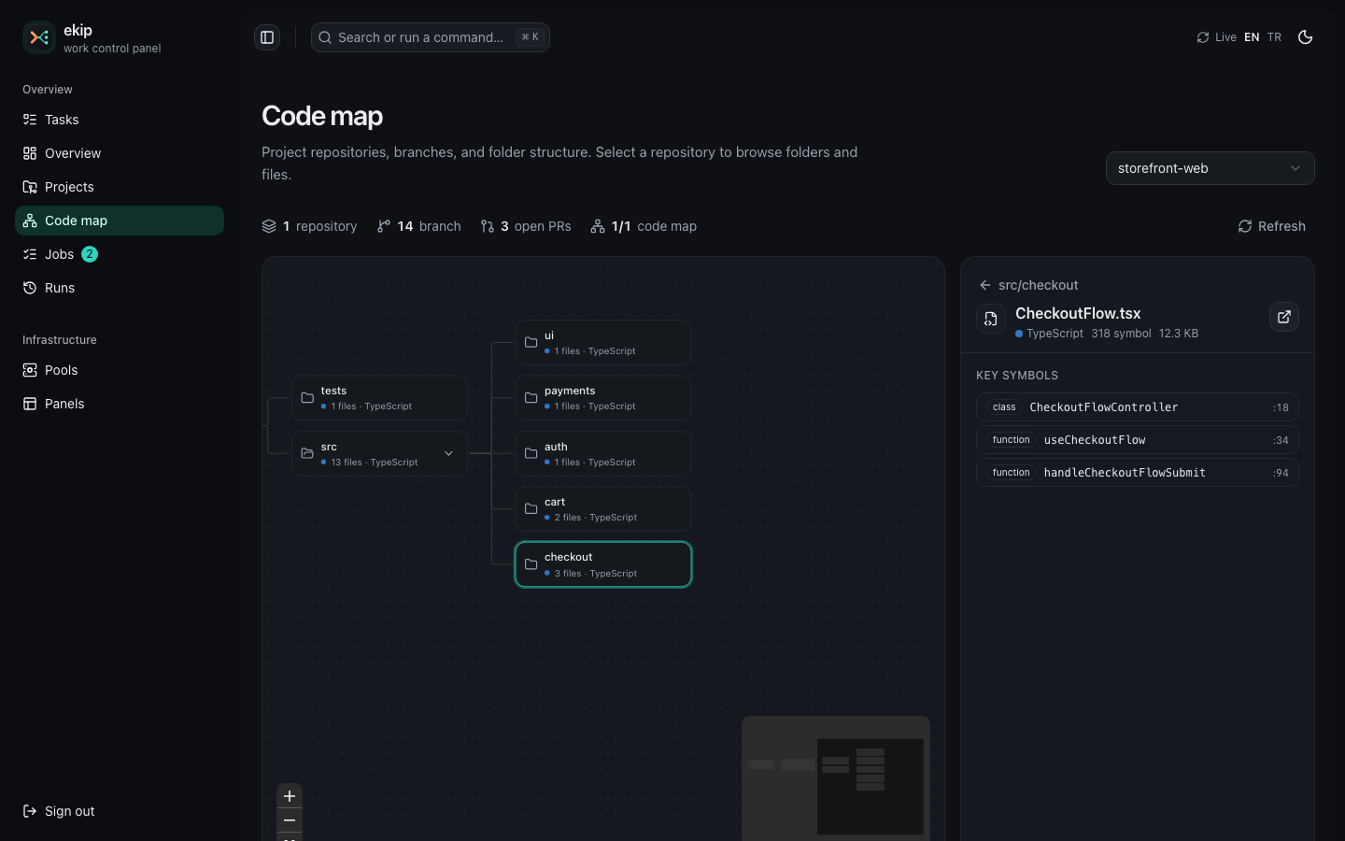1345x841 pixels.
Task: Collapse the src folder chevron
Action: tap(448, 453)
